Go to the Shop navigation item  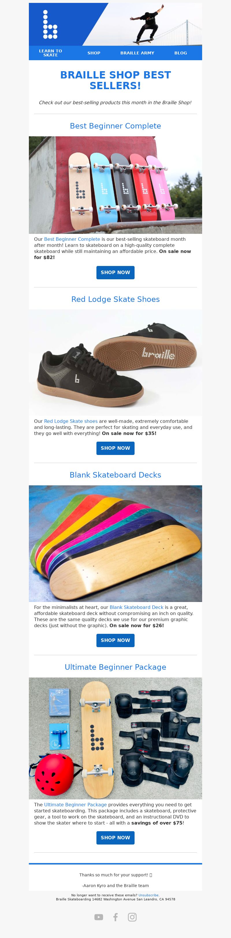[x=94, y=53]
